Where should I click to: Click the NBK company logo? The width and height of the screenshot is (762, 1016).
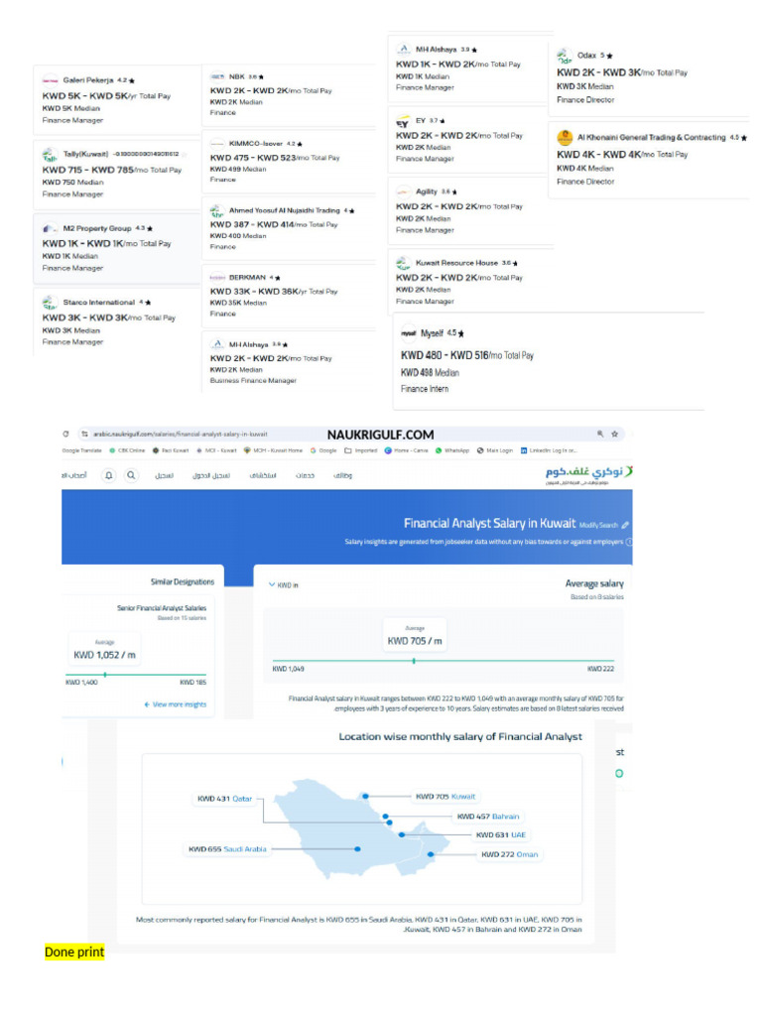pyautogui.click(x=217, y=76)
